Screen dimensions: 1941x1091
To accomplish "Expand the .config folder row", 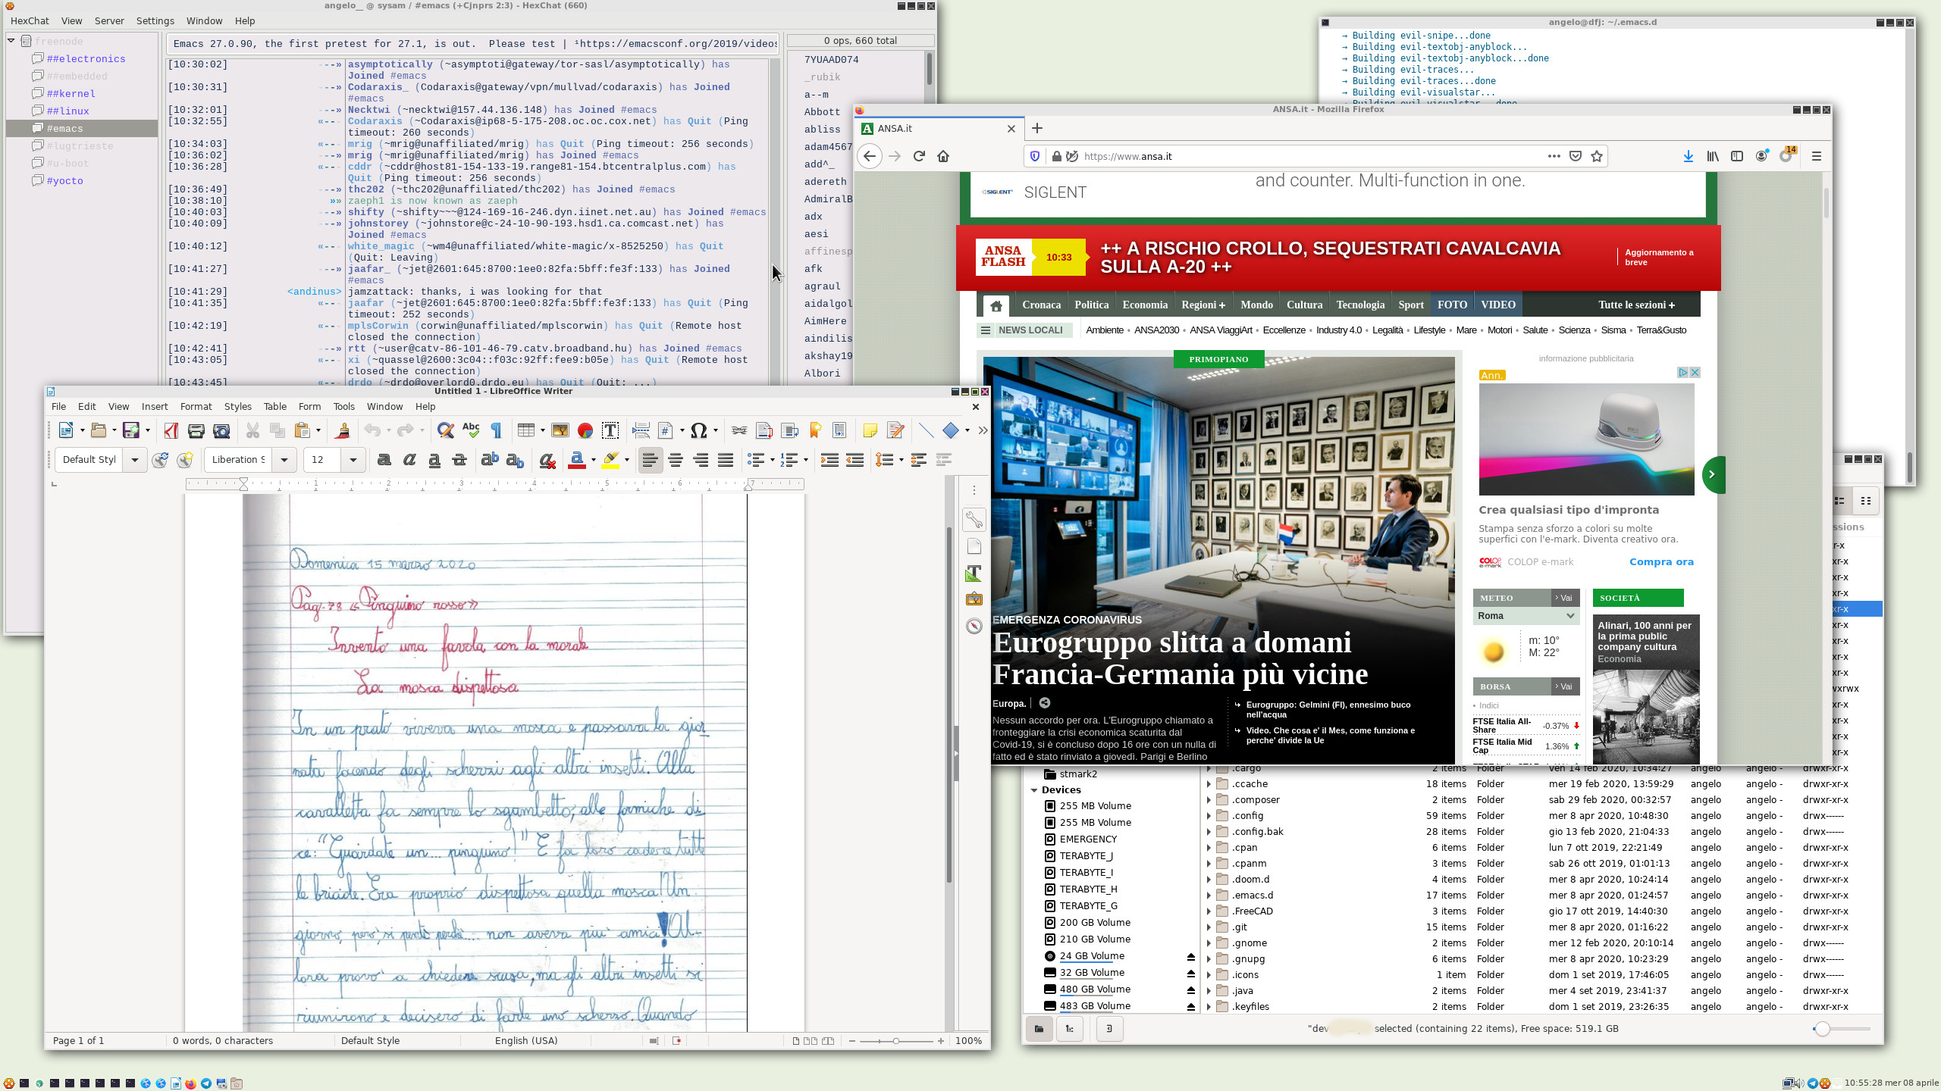I will tap(1209, 816).
